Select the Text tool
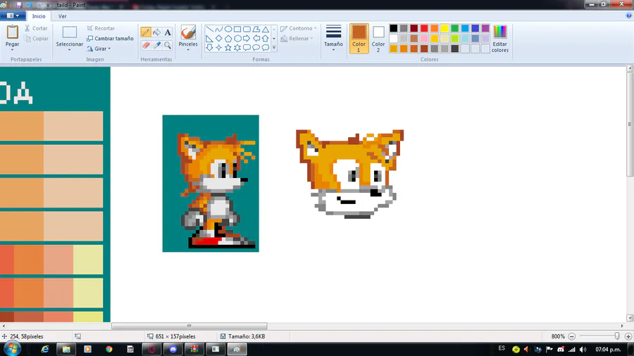Viewport: 634px width, 356px height. pyautogui.click(x=168, y=32)
